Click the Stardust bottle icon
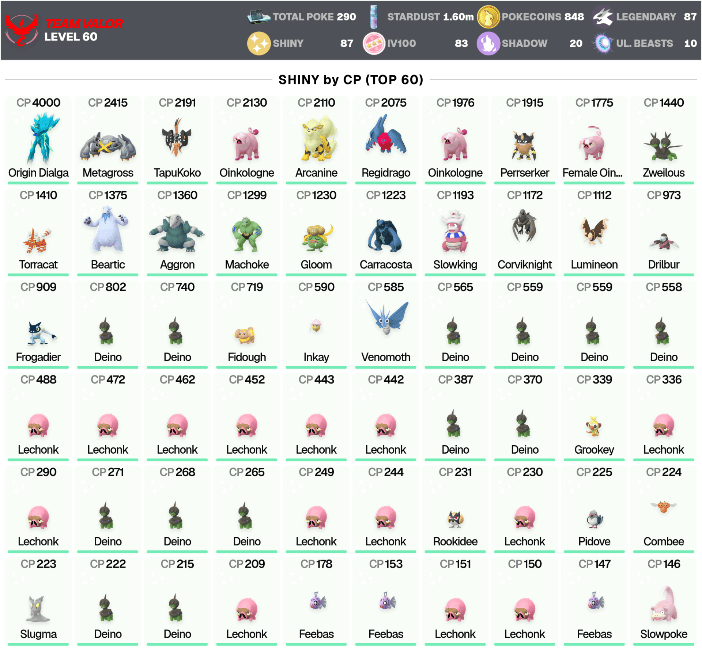702x652 pixels. click(x=374, y=17)
